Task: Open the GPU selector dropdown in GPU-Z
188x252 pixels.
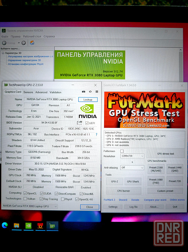Action: [x=30, y=206]
